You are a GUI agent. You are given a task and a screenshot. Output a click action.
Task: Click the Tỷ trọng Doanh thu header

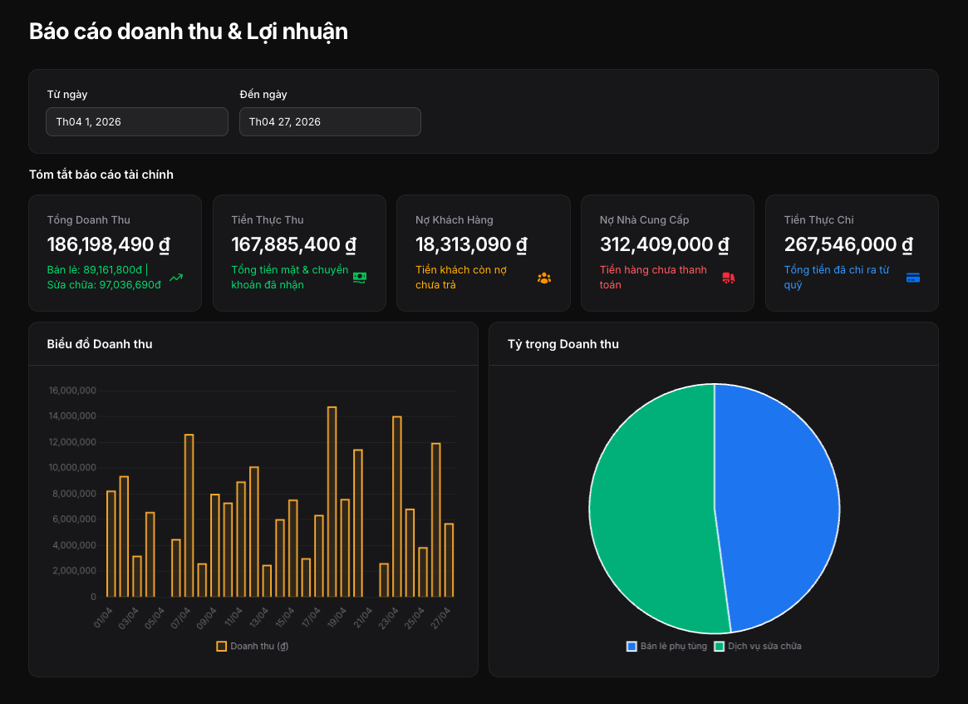click(563, 344)
